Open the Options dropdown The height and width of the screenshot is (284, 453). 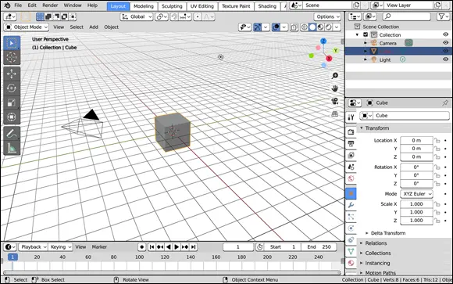click(x=327, y=16)
